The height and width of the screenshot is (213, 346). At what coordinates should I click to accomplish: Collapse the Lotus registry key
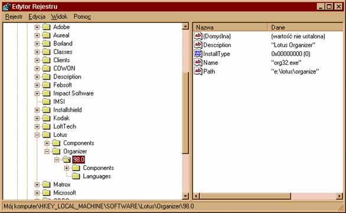[37, 135]
